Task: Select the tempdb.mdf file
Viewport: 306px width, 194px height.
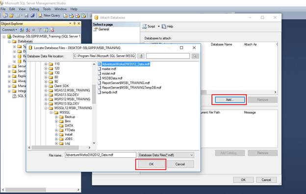Action: [x=109, y=92]
